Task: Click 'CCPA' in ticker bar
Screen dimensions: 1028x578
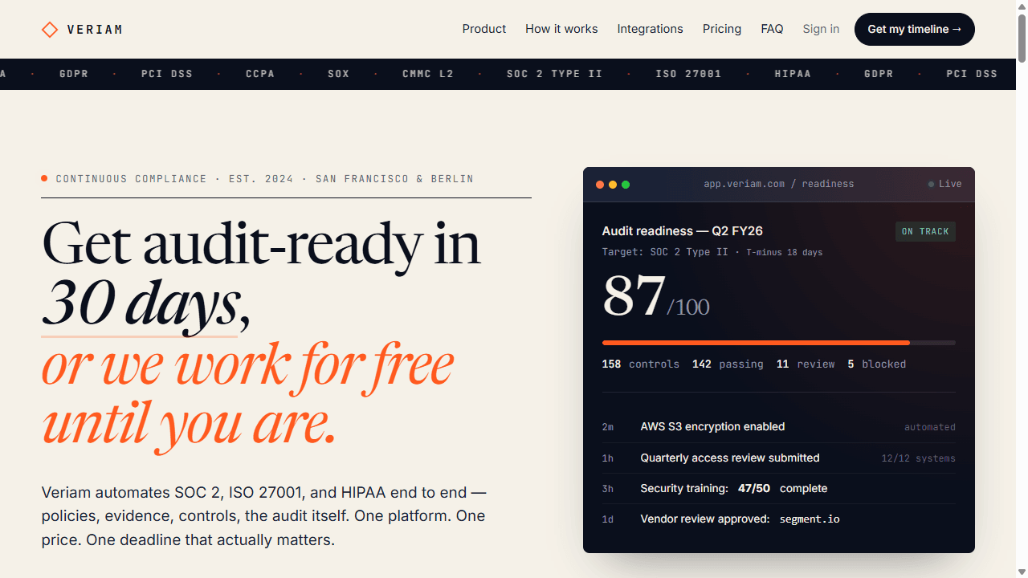Action: coord(260,74)
